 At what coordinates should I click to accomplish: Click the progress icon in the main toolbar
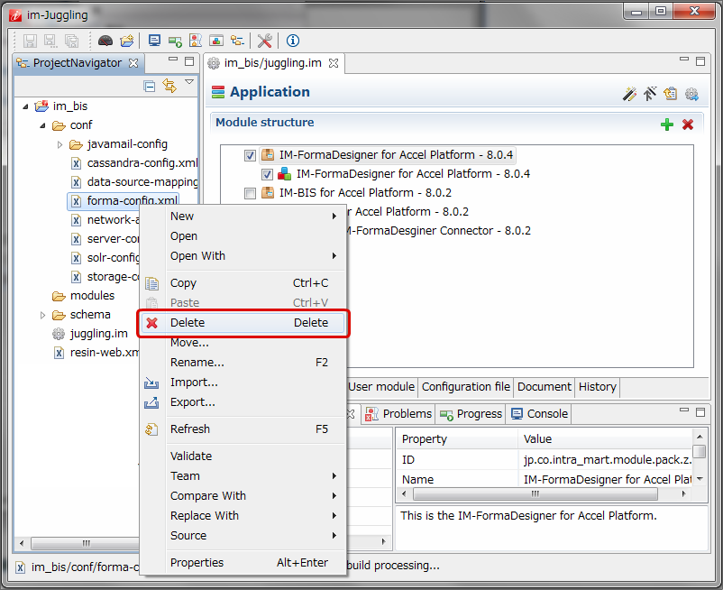pyautogui.click(x=175, y=41)
